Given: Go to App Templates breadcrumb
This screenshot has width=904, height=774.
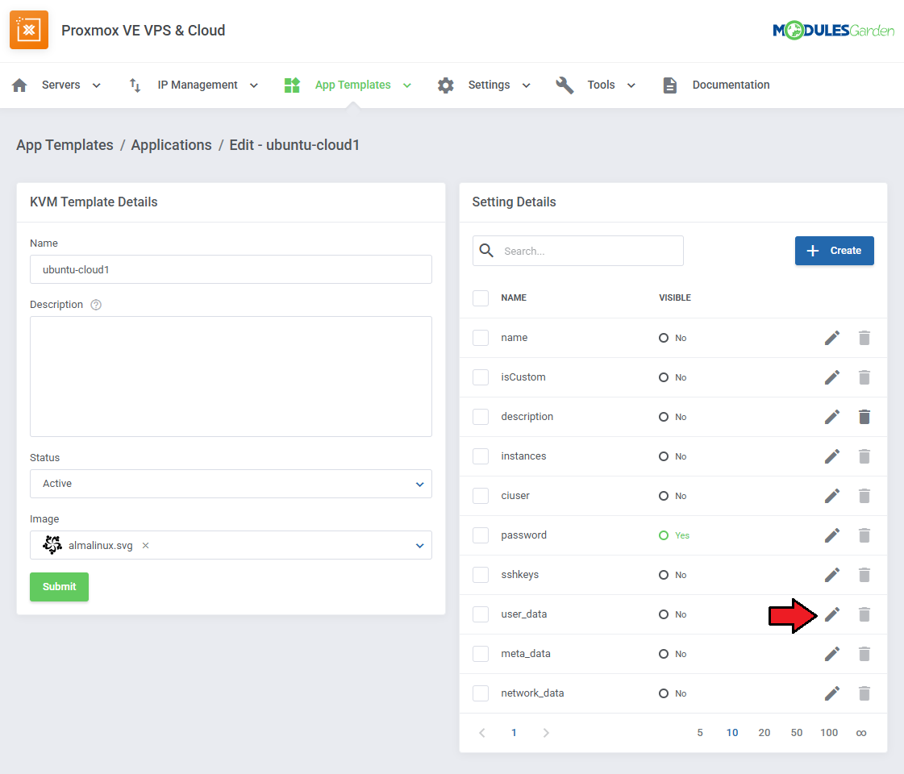Looking at the screenshot, I should point(65,145).
